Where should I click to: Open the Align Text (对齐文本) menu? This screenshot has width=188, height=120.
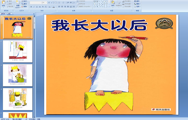point(81,4)
